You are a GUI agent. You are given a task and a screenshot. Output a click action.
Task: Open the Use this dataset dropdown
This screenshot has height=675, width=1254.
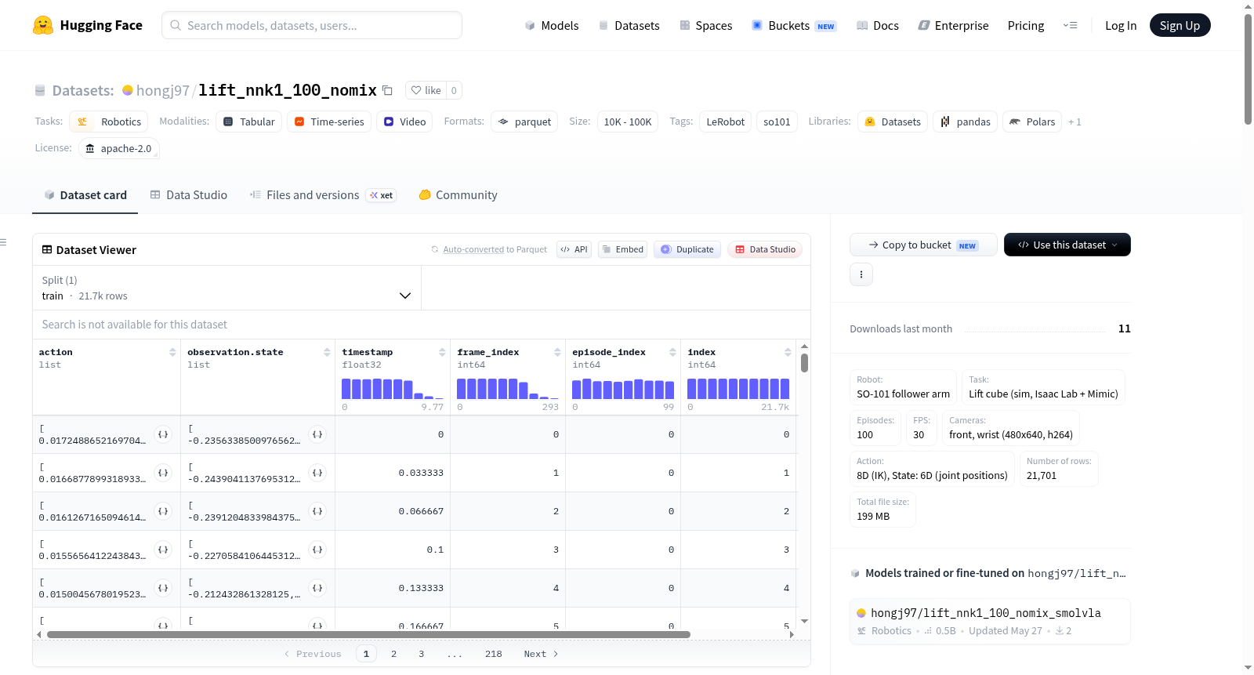pyautogui.click(x=1067, y=245)
